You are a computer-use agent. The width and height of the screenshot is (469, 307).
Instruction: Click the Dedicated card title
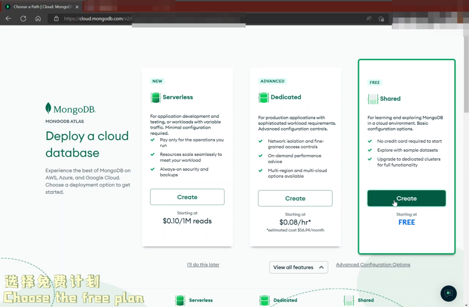click(x=286, y=97)
